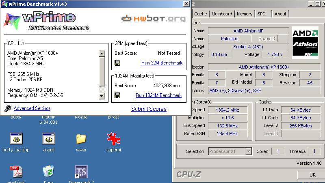The width and height of the screenshot is (325, 183).
Task: Click the 1.728 v voltage field
Action: coord(275,54)
